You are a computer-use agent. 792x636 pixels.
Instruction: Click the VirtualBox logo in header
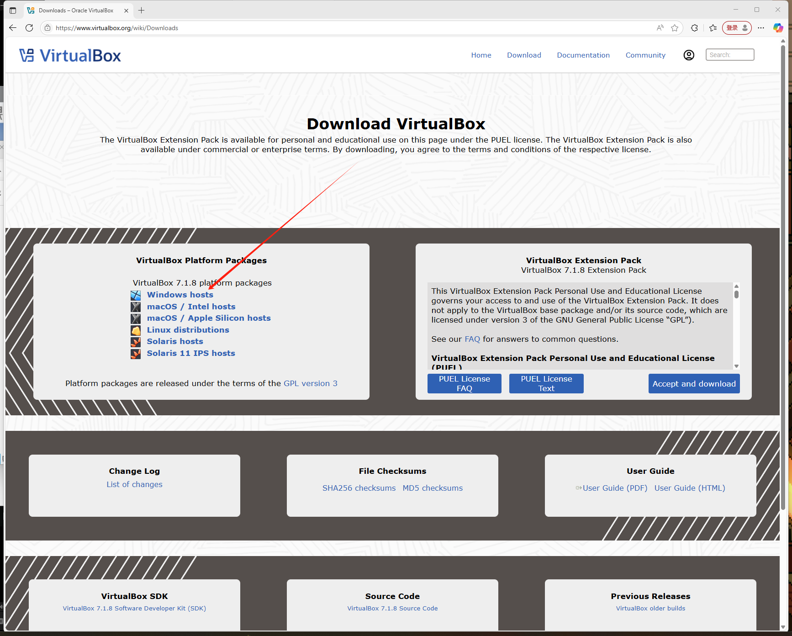70,56
